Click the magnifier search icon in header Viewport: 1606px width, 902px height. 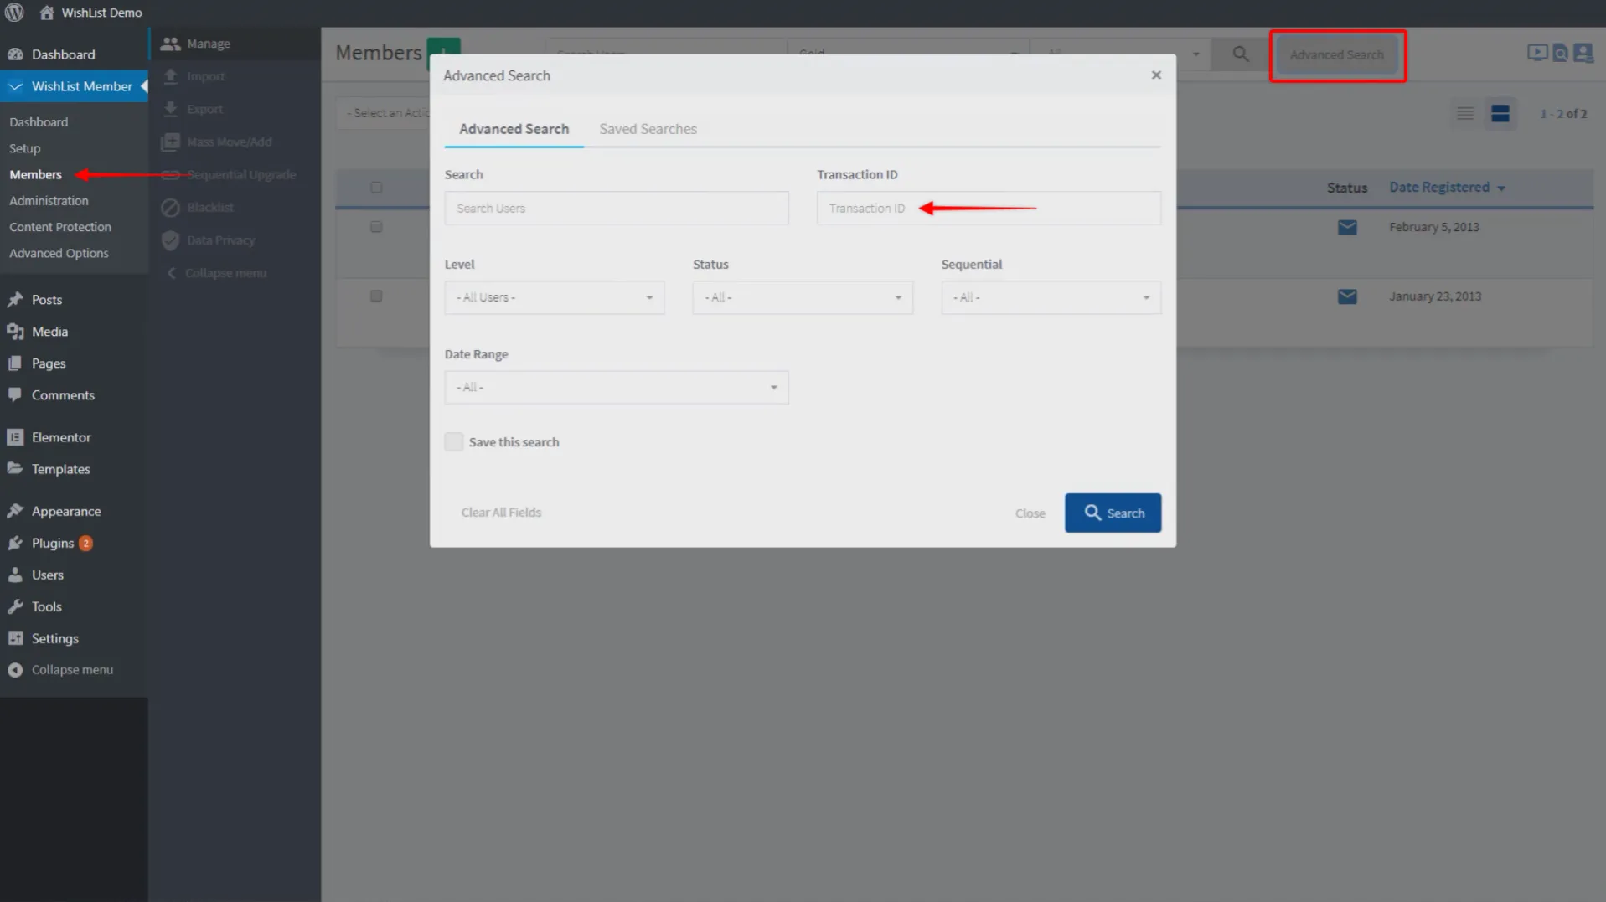point(1240,54)
